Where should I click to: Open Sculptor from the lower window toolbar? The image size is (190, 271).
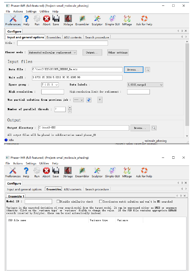[x=97, y=172]
